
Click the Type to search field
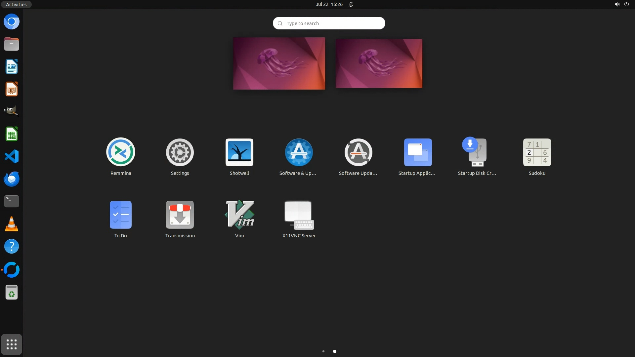coord(329,23)
